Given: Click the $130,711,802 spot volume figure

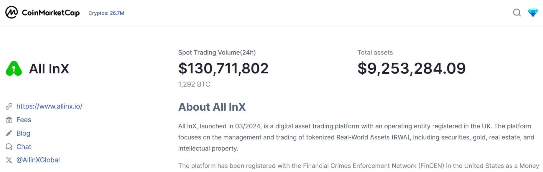Looking at the screenshot, I should (223, 68).
